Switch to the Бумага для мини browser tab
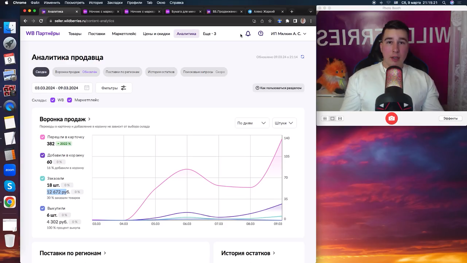 pos(184,11)
